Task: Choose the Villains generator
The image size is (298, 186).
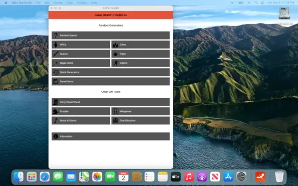Action: 140,63
